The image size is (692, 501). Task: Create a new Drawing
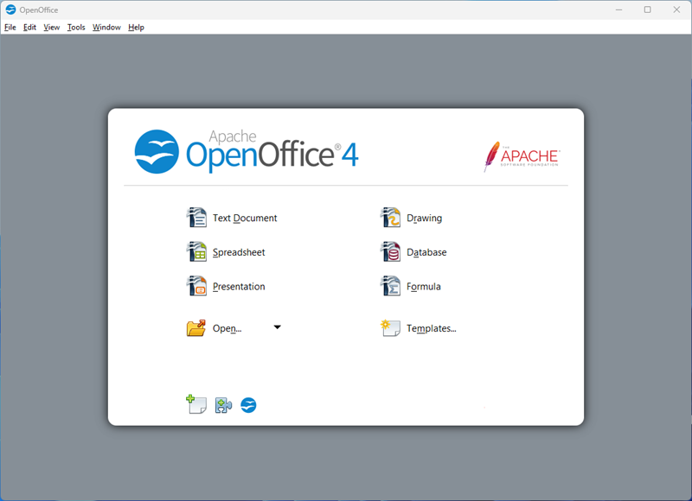413,218
